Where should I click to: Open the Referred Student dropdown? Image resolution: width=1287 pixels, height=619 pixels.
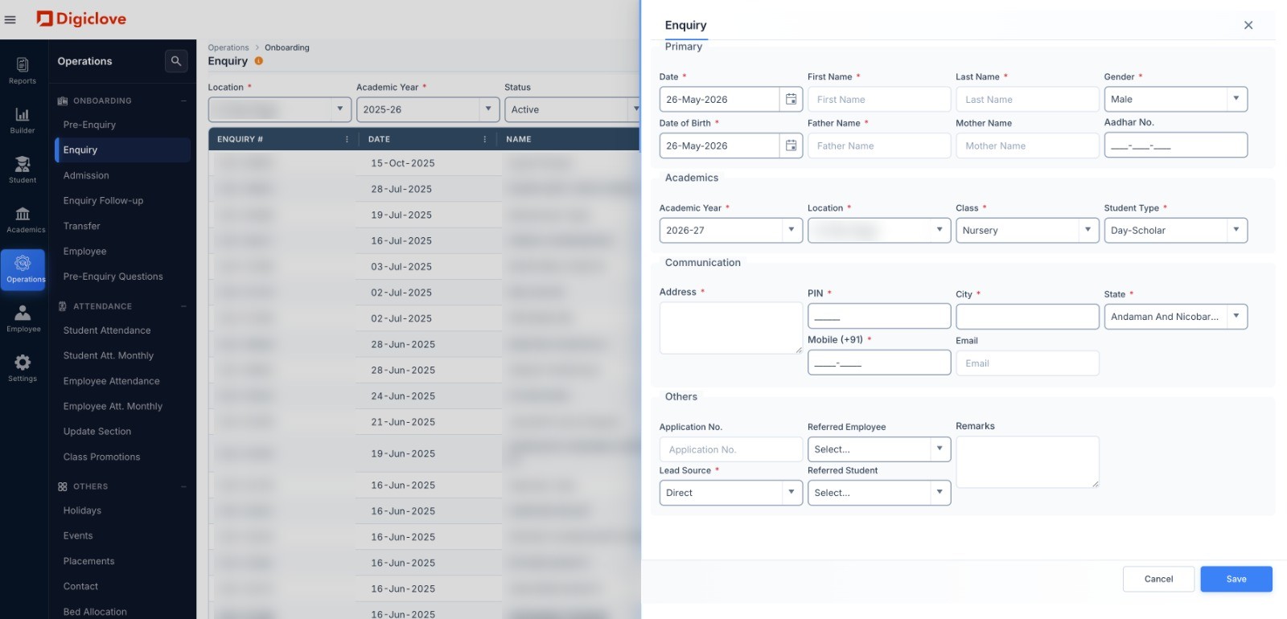click(x=879, y=493)
